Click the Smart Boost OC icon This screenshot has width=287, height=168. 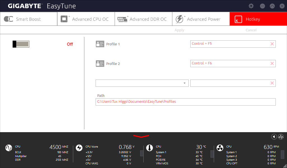[8, 19]
